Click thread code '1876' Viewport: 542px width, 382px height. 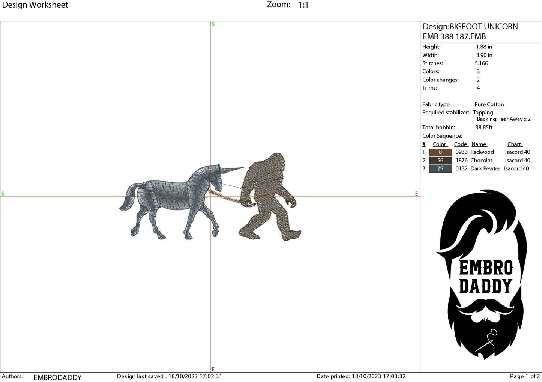pos(462,160)
